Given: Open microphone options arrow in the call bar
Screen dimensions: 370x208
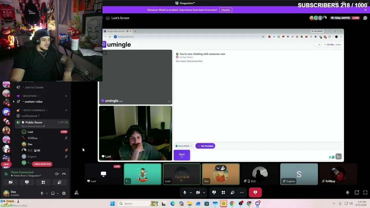Looking at the screenshot, I should 190,192.
